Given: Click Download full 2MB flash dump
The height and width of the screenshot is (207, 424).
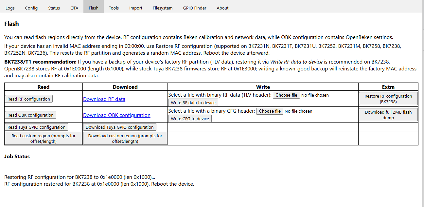Looking at the screenshot, I should click(x=388, y=115).
